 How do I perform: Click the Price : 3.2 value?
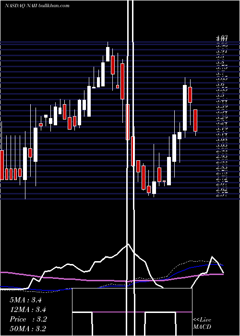pos(28,319)
